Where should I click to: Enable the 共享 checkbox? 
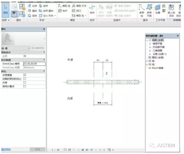click(25, 82)
